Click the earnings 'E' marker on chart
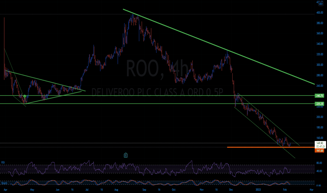 coord(126,155)
